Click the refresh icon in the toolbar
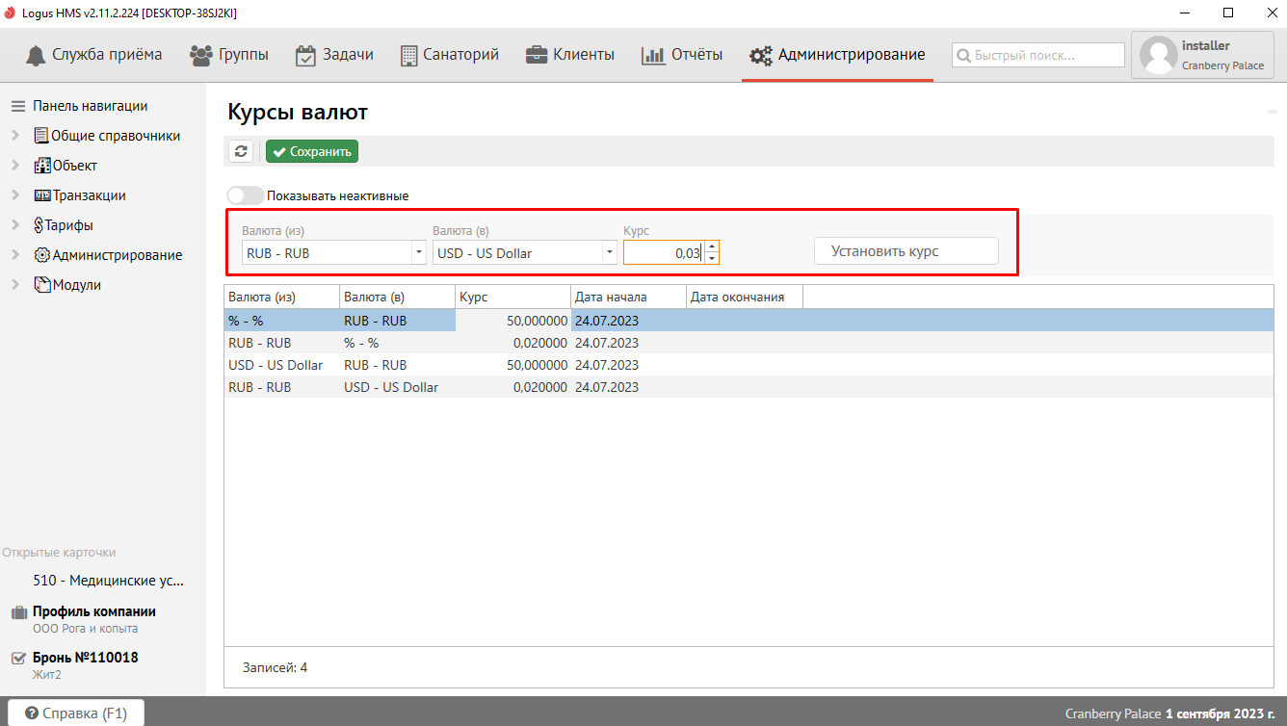 pos(241,151)
